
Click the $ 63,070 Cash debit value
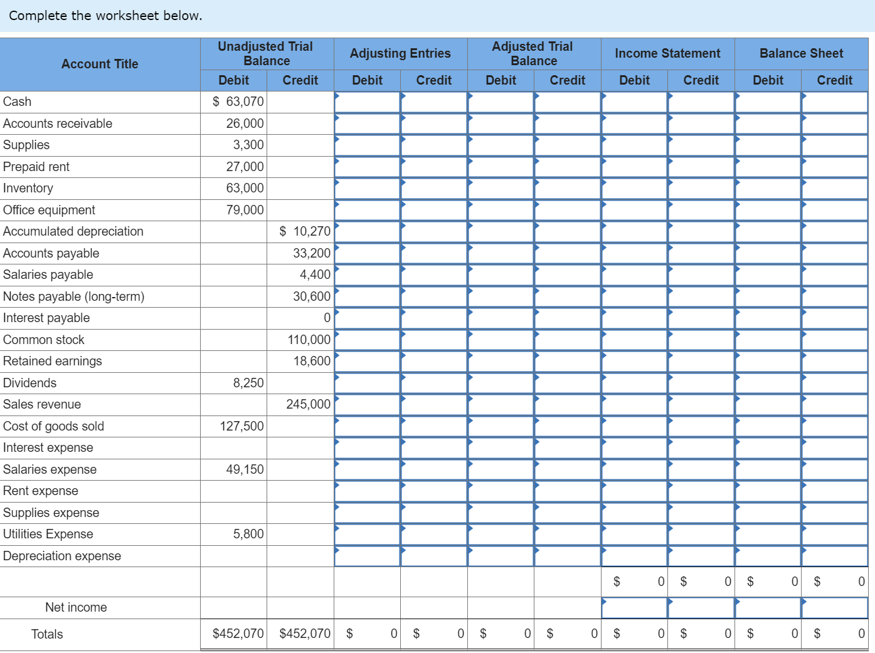coord(238,102)
